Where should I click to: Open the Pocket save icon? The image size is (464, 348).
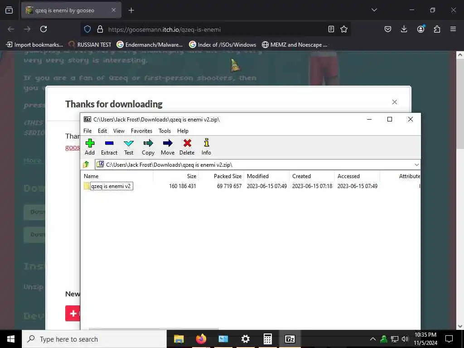(x=388, y=29)
